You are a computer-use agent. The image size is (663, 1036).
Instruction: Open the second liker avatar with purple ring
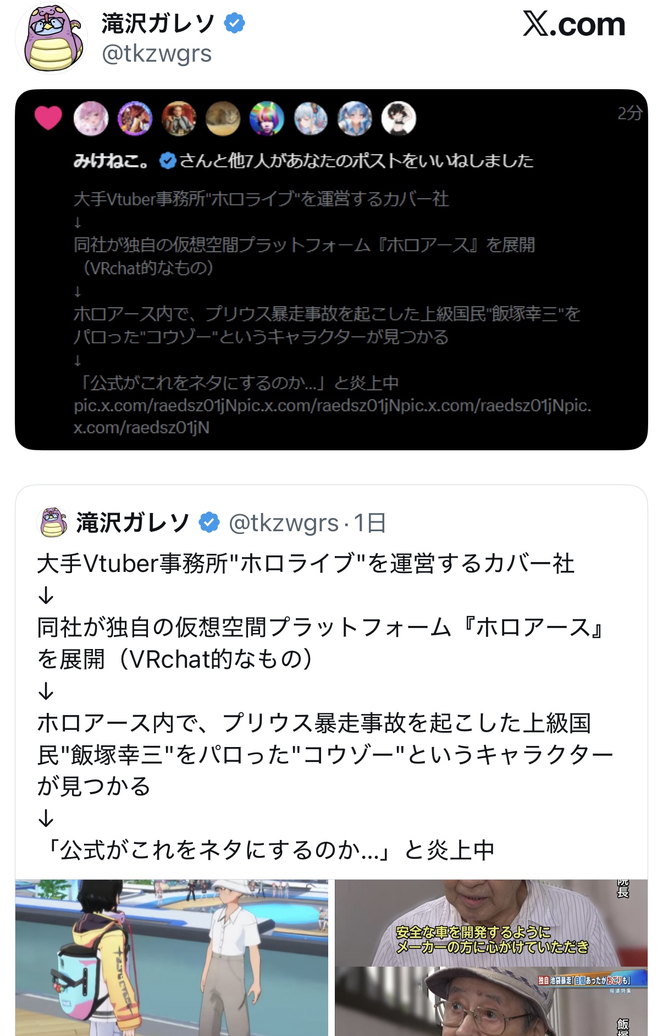(135, 118)
